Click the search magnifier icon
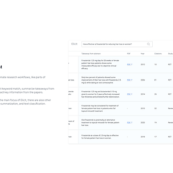173x173 pixels. click(148, 44)
